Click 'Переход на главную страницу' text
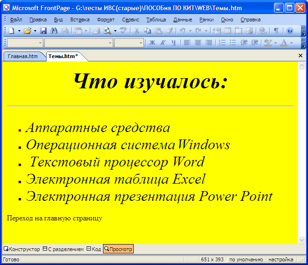This screenshot has height=265, width=308. (55, 218)
